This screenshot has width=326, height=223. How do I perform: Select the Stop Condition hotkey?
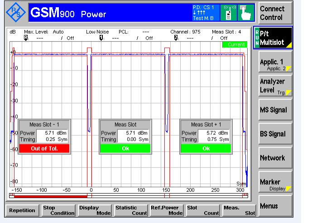click(58, 210)
